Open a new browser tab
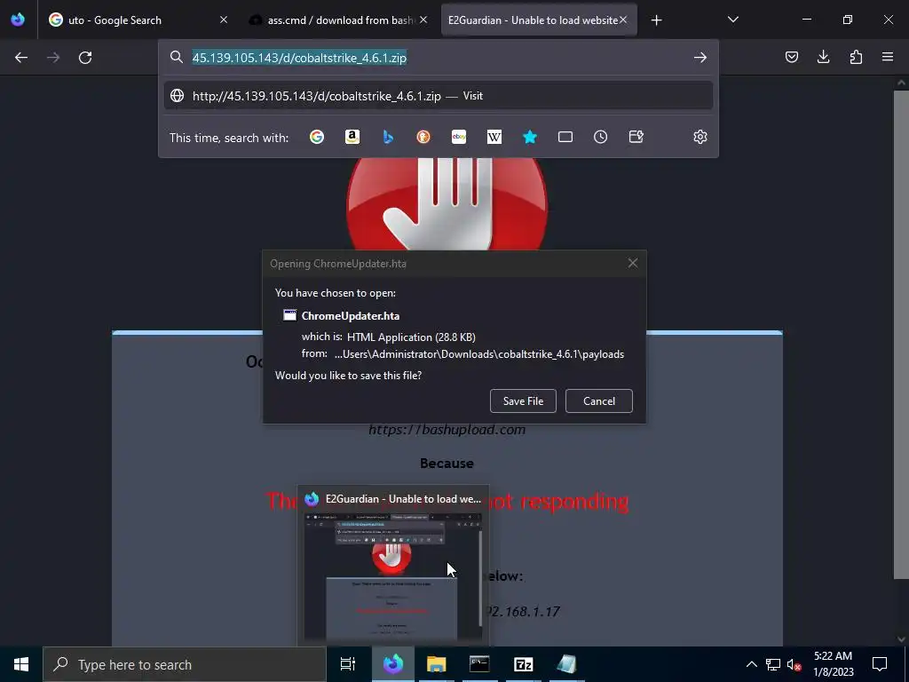The width and height of the screenshot is (909, 682). click(656, 20)
